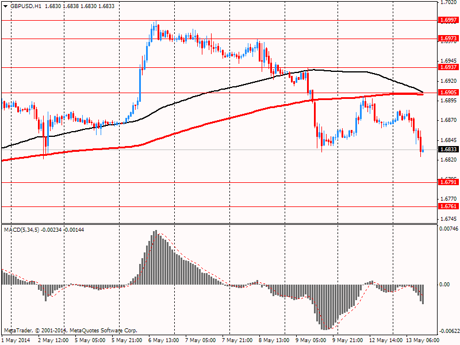460x345 pixels.
Task: Select the 6 May 13:00 time axis label
Action: click(164, 340)
